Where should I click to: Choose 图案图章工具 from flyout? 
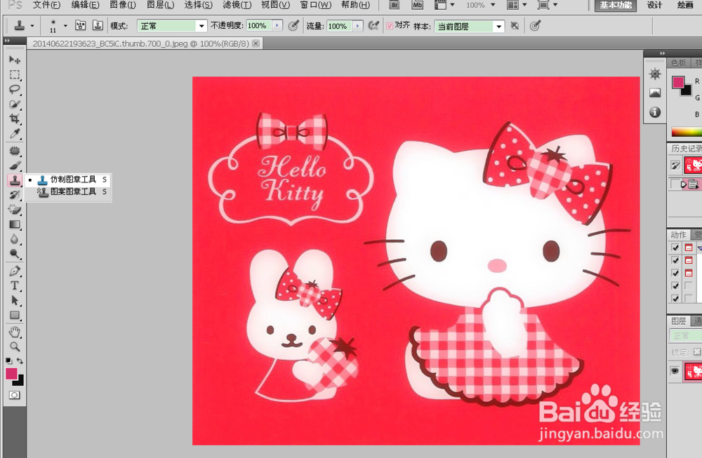(x=67, y=191)
